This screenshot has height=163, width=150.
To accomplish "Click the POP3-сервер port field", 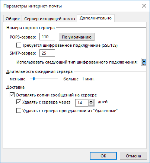I will pos(47,37).
